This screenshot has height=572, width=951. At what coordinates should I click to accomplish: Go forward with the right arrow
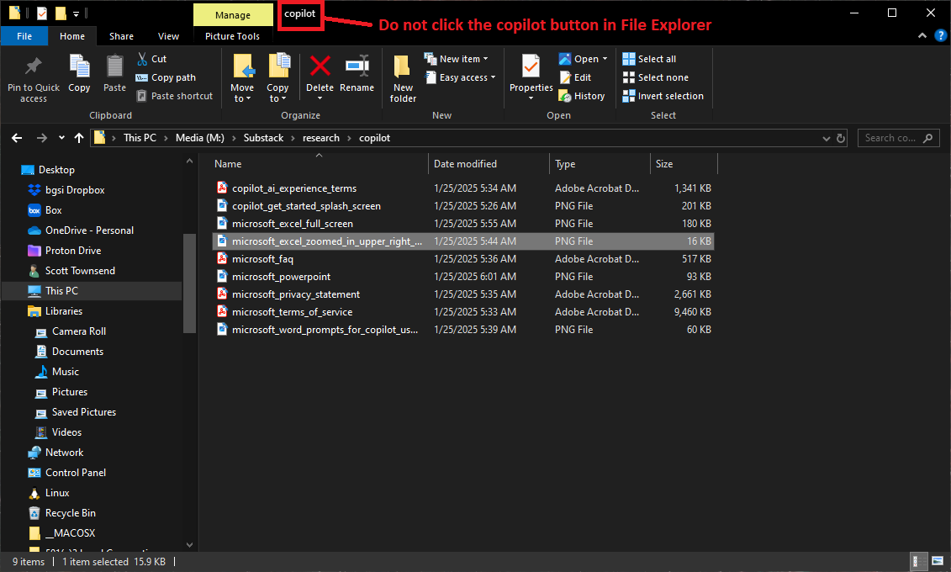(x=41, y=138)
